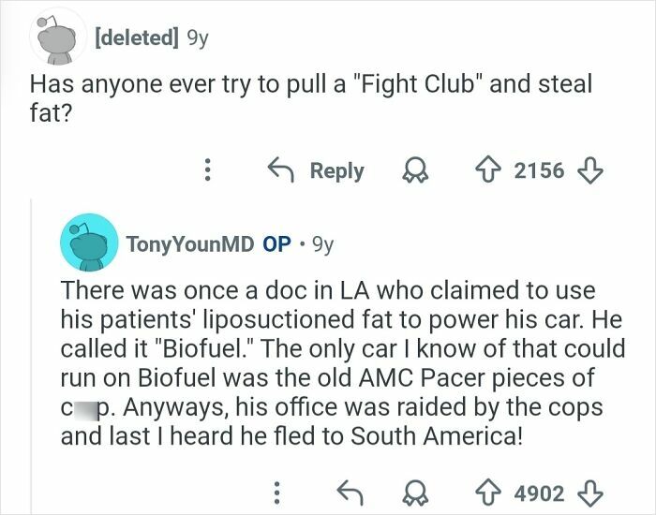656x515 pixels.
Task: Click the deleted user's avatar
Action: pyautogui.click(x=57, y=38)
